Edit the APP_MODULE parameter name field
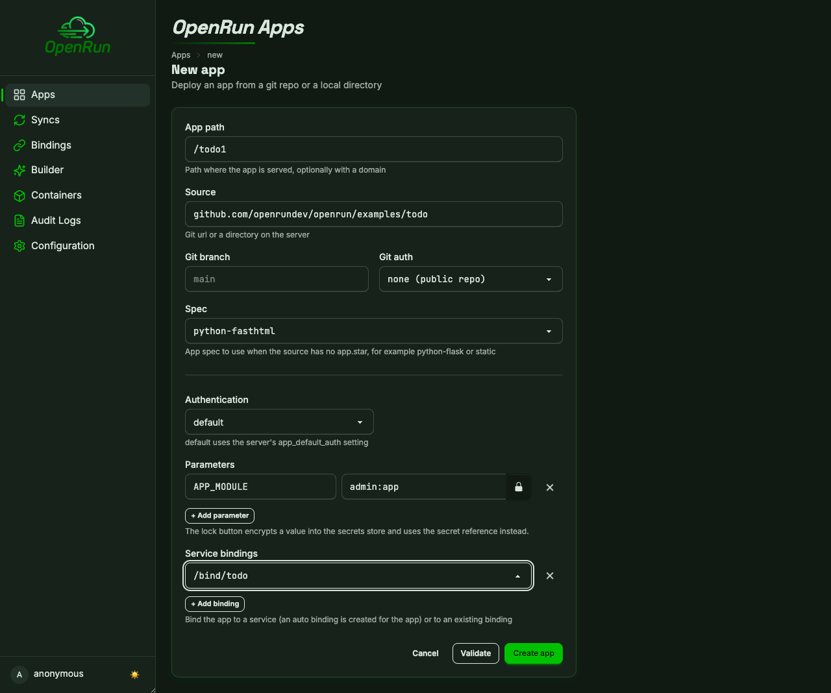The width and height of the screenshot is (831, 693). coord(260,487)
